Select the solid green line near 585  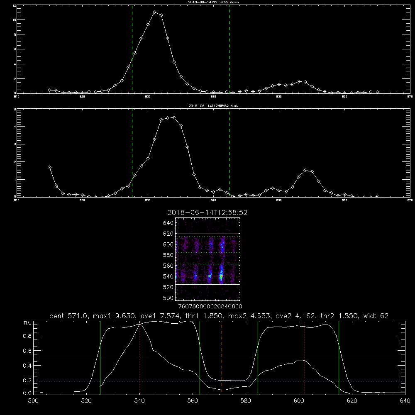(258, 358)
